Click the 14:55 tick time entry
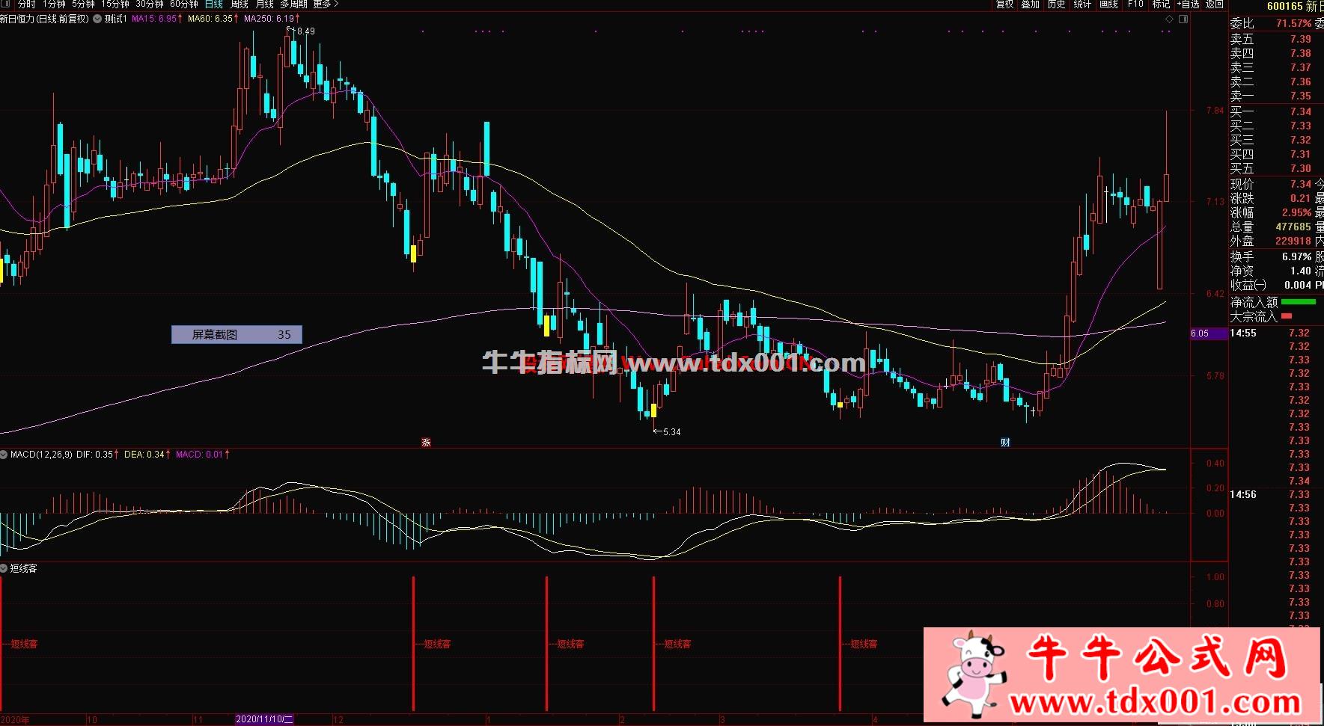The height and width of the screenshot is (726, 1324). pyautogui.click(x=1243, y=333)
